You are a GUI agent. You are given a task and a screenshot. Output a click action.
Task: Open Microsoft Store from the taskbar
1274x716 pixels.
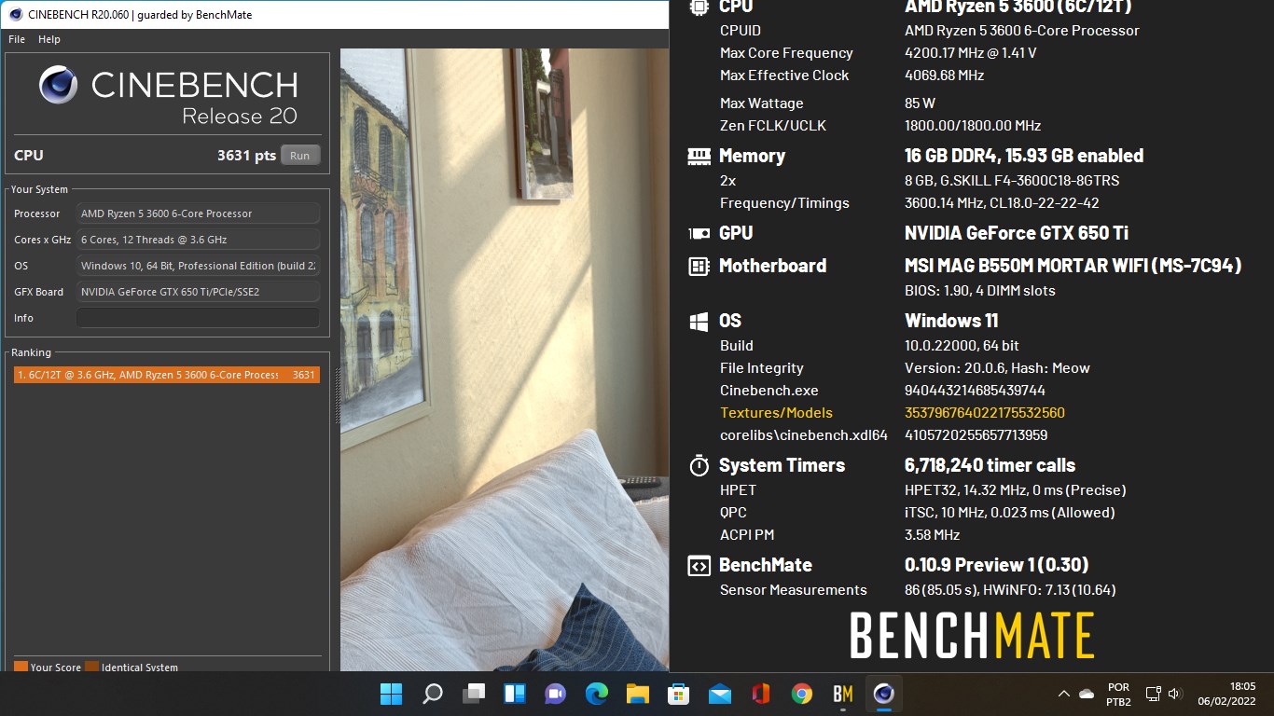(x=678, y=694)
